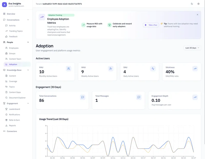Click the Connectors link icon

(x=4, y=131)
